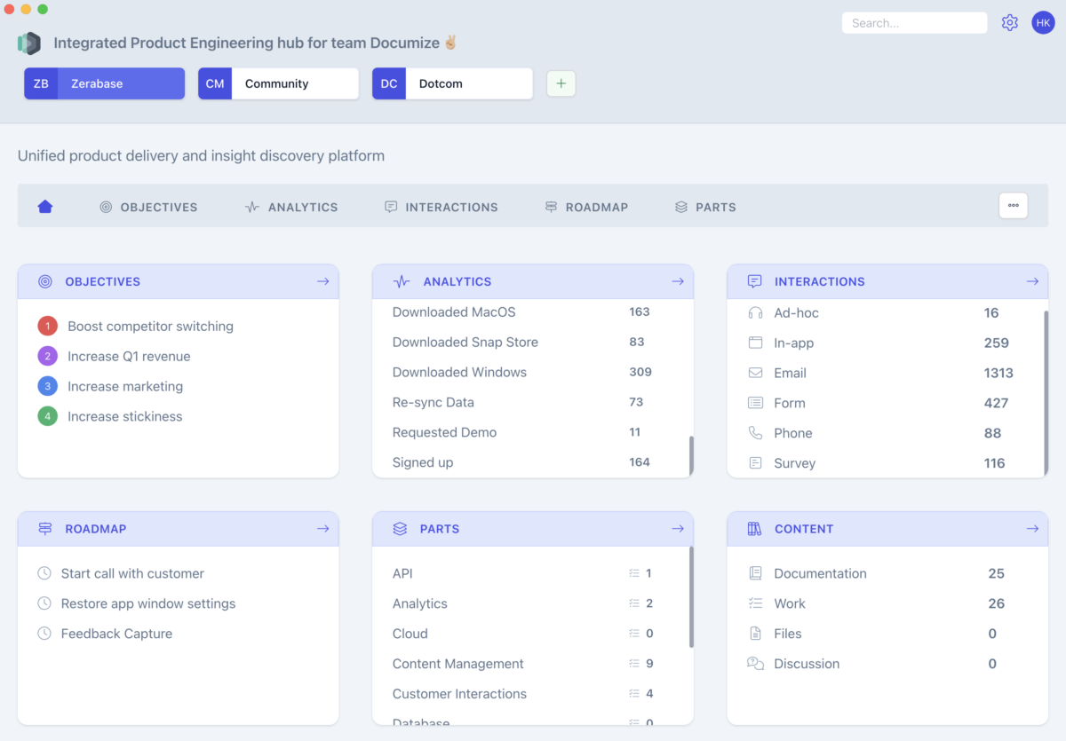Click the Roadmap panel header icon

tap(45, 528)
